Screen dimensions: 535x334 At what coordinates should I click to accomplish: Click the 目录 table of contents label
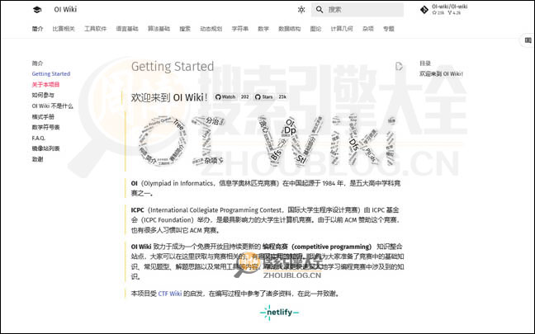tap(425, 63)
